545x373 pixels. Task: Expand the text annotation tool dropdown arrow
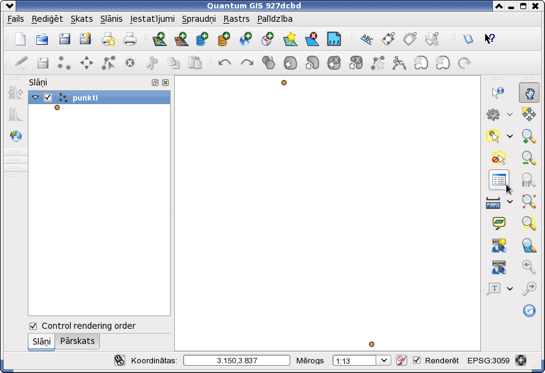click(x=509, y=288)
